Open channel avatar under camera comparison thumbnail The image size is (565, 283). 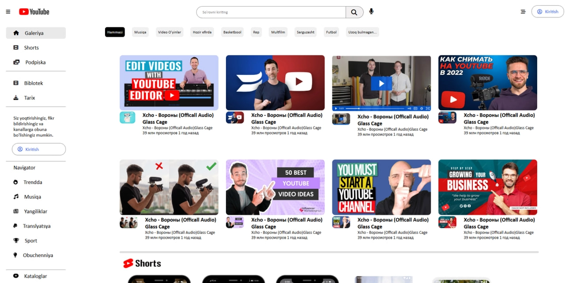[x=129, y=222]
